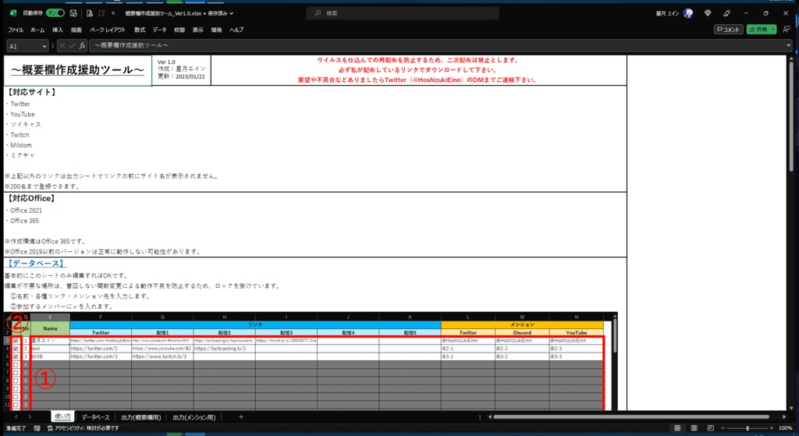Select the title cell ～概要欄作成援助ツール～
Viewport: 799px width, 436px height.
pyautogui.click(x=78, y=70)
